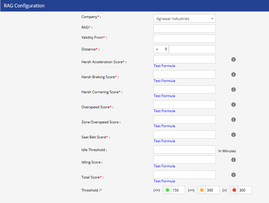Focus the Total Score input field
Screen dimensions: 269x203
[x=185, y=175]
